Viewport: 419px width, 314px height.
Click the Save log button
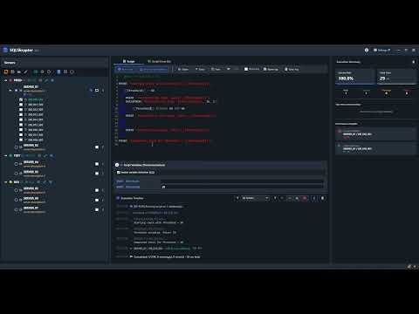(x=292, y=69)
